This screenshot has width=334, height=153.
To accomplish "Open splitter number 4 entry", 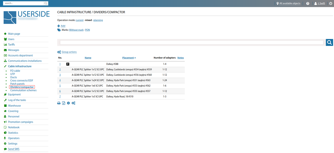I will pos(60,80).
